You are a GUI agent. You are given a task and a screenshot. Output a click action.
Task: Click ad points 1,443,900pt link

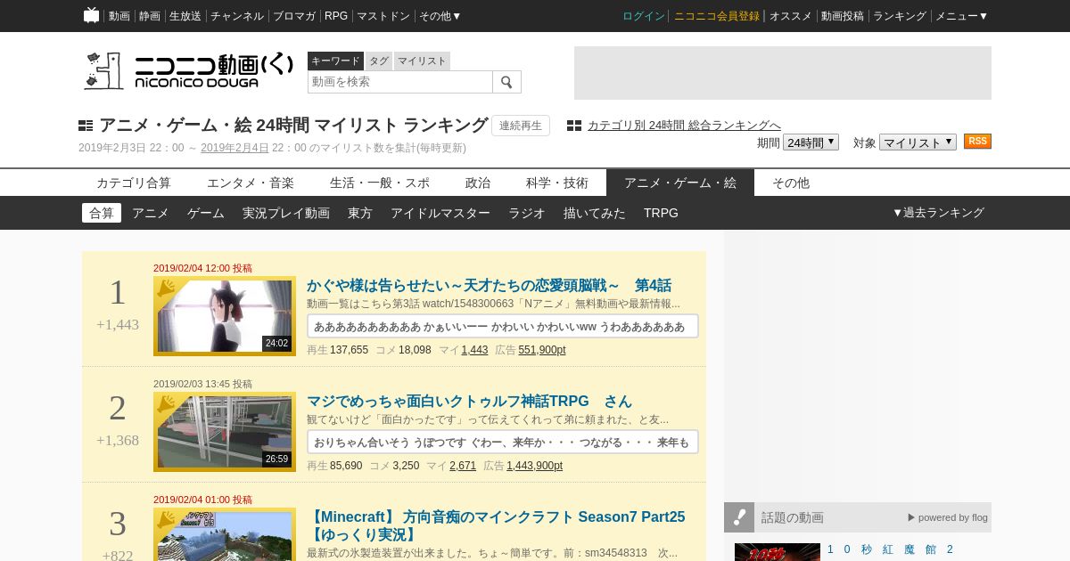point(534,466)
